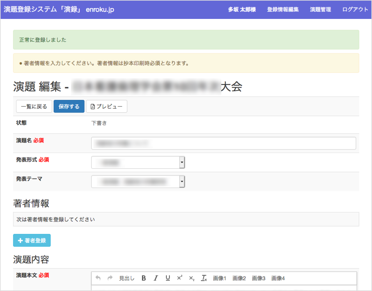
Task: Open the 見出し heading menu in the editor
Action: pyautogui.click(x=126, y=278)
